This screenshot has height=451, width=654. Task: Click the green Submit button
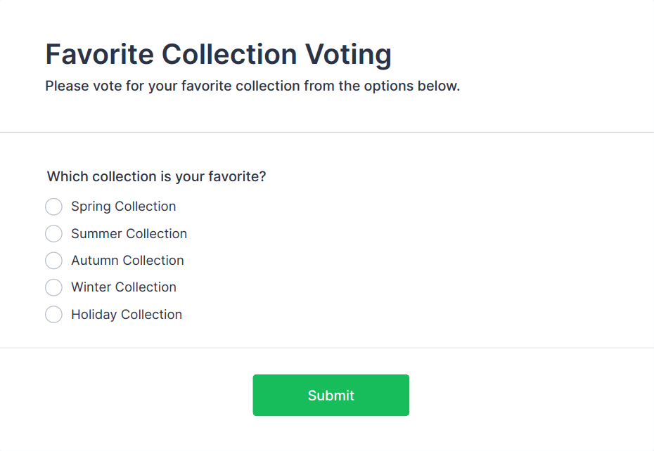tap(331, 395)
